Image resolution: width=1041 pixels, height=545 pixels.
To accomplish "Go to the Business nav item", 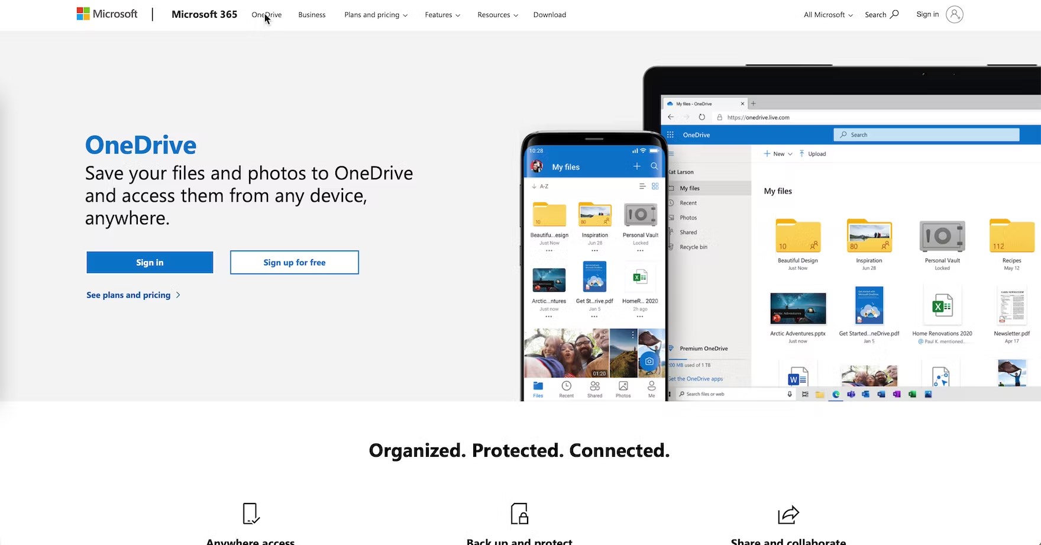I will pos(312,15).
